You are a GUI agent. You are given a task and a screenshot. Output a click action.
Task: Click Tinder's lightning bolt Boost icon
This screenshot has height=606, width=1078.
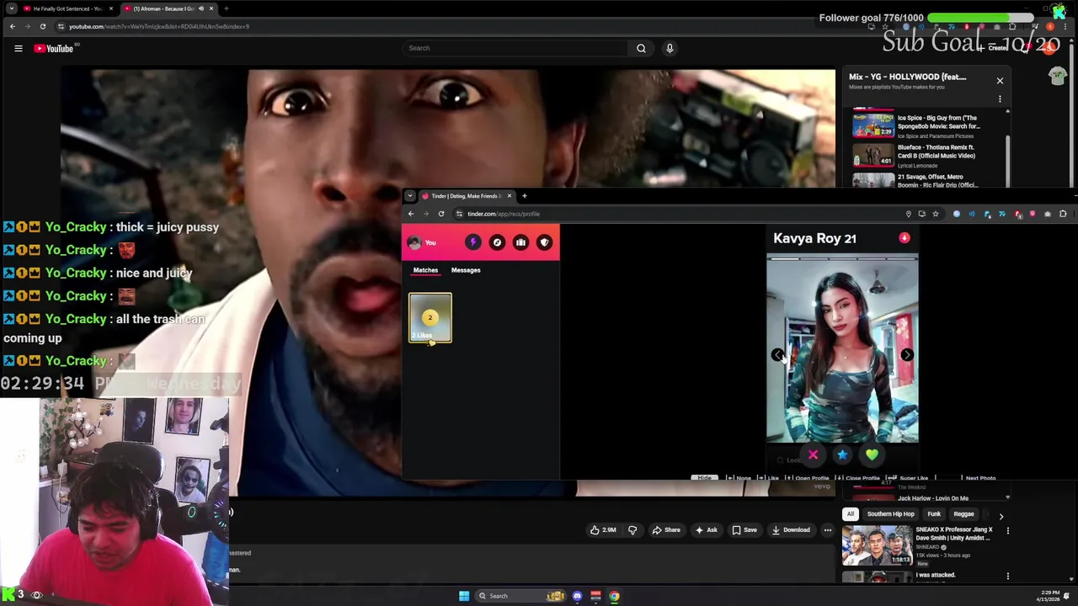(x=472, y=242)
